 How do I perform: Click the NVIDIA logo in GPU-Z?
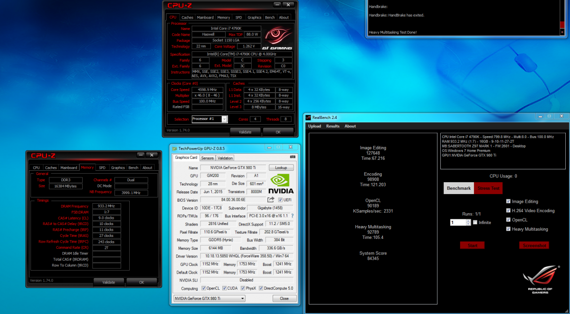[281, 184]
